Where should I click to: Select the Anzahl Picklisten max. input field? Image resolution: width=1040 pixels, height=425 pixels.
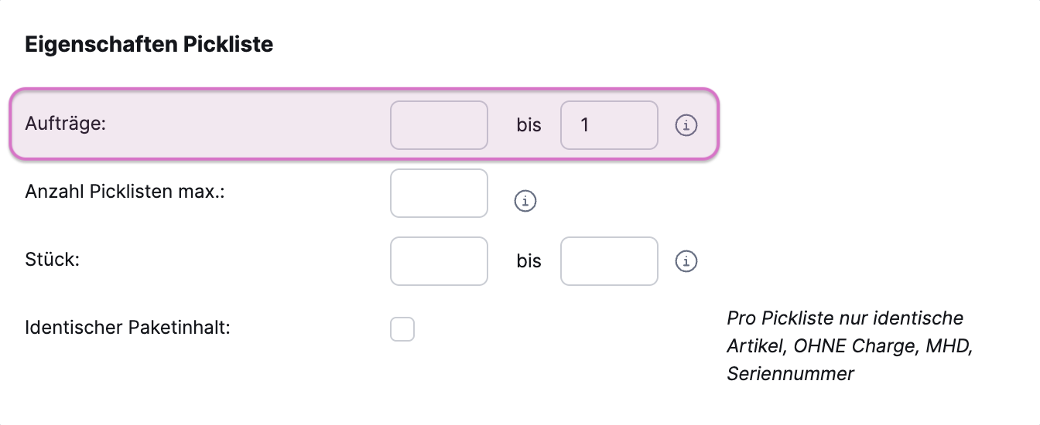(439, 193)
